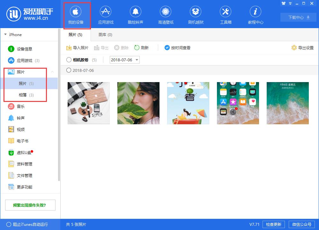The width and height of the screenshot is (319, 230).
Task: Open the 工具箱 toolbox
Action: [x=226, y=14]
